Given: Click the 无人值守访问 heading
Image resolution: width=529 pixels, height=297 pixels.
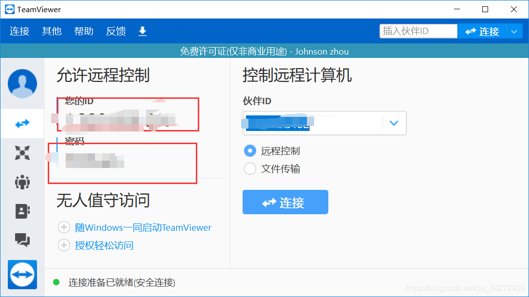Looking at the screenshot, I should coord(103,200).
